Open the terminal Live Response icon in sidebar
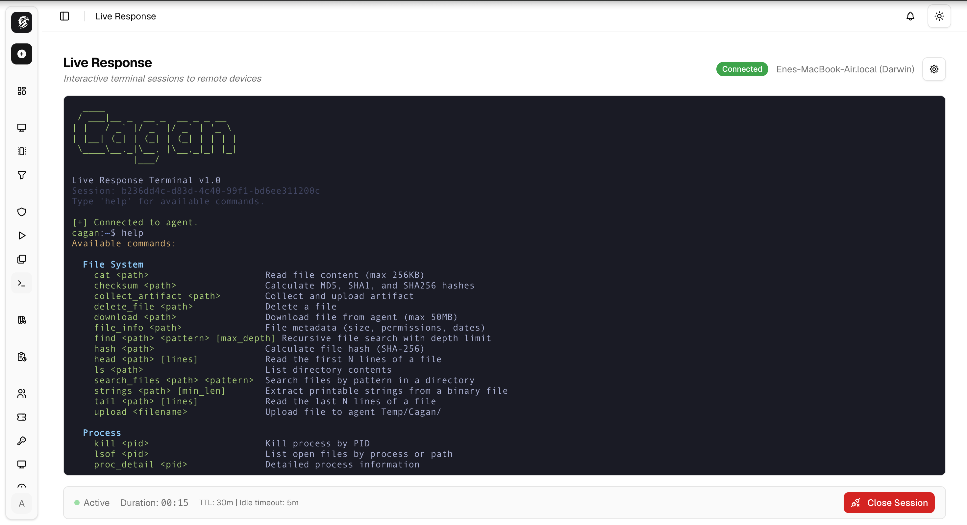This screenshot has width=967, height=525. coord(21,283)
